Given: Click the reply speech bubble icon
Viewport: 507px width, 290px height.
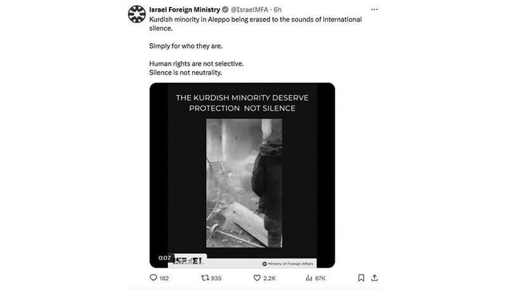Looking at the screenshot, I should [x=153, y=278].
